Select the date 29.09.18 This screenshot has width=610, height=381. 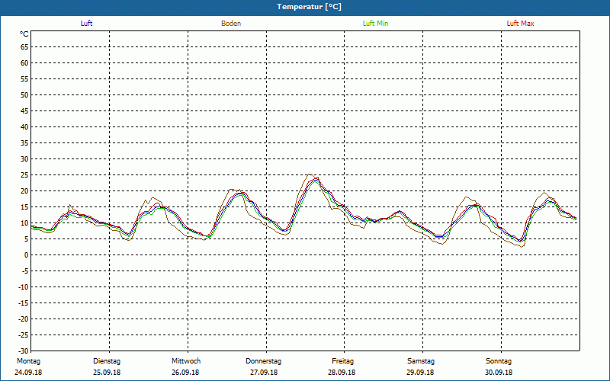click(420, 373)
